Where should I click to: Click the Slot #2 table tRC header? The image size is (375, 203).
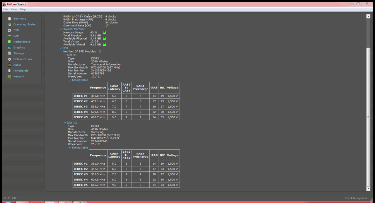point(162,155)
